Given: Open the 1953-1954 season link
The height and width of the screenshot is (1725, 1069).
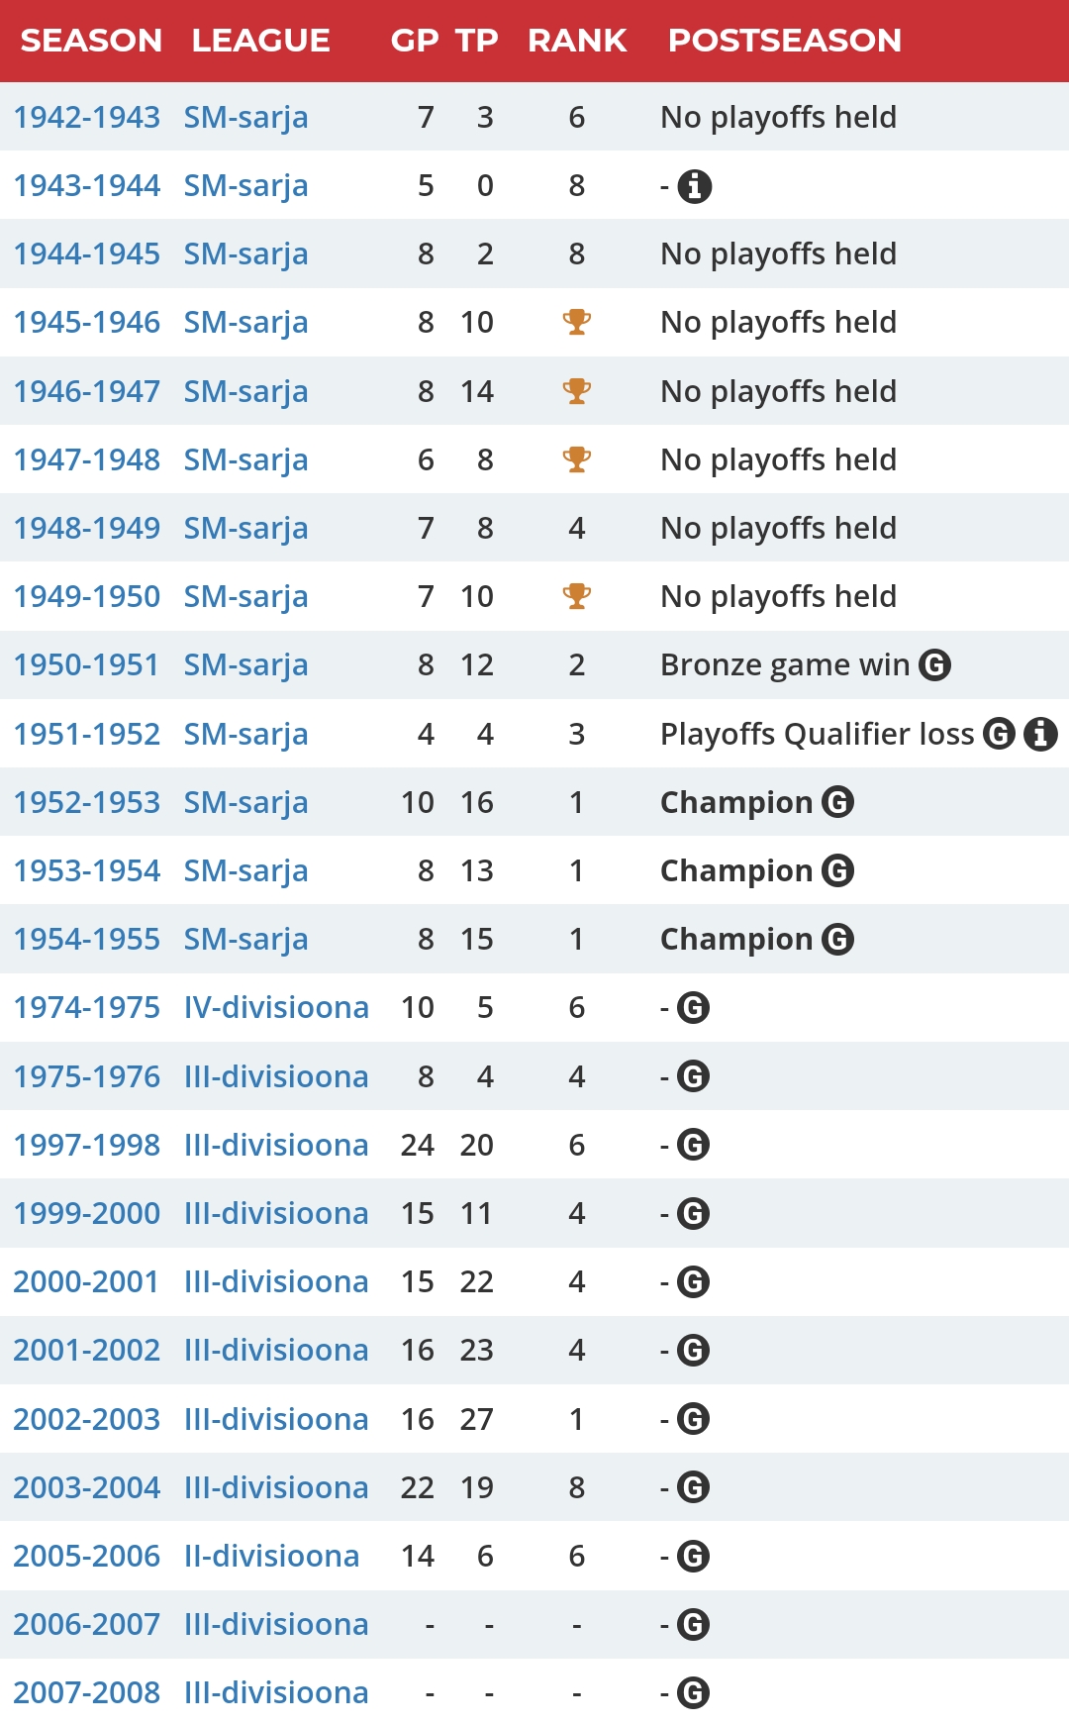Looking at the screenshot, I should (x=87, y=870).
